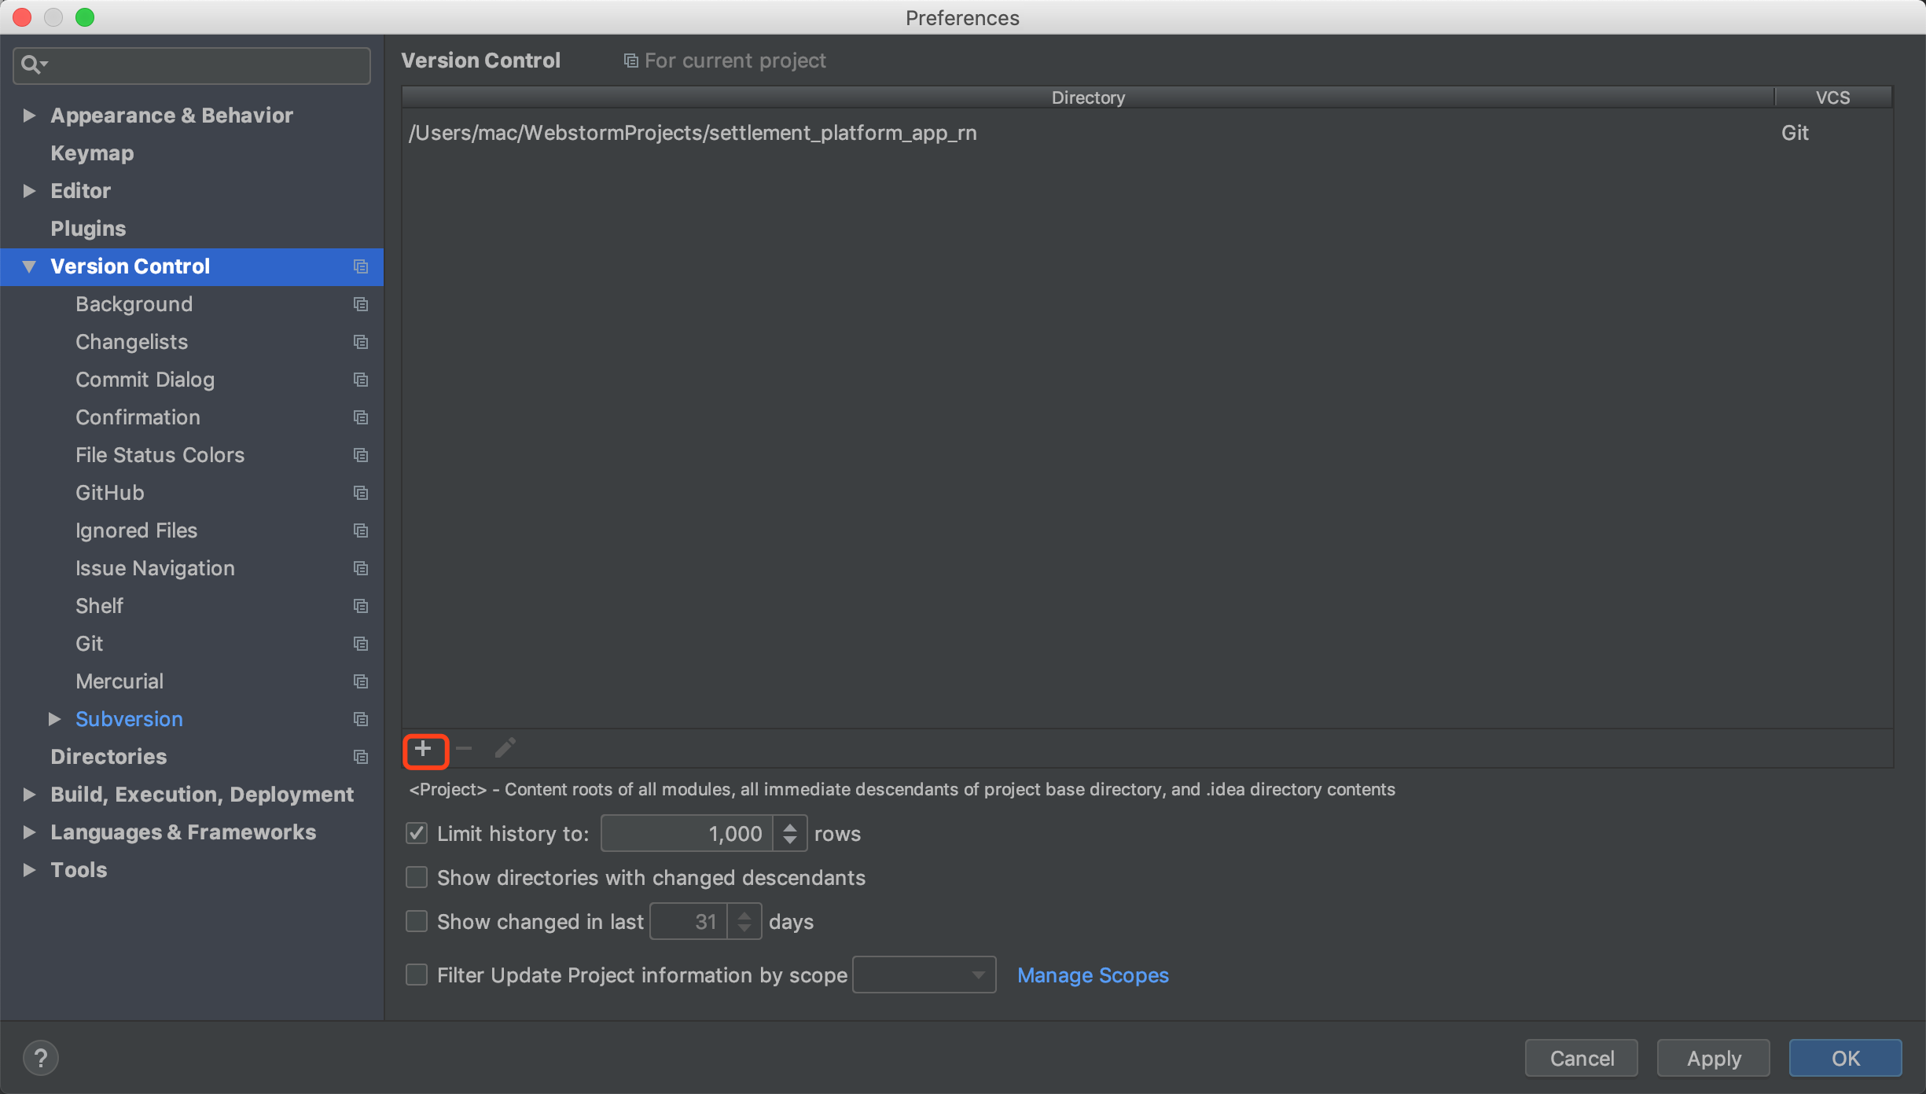Viewport: 1926px width, 1094px height.
Task: Click the copy settings icon beside Version Control
Action: pyautogui.click(x=360, y=266)
